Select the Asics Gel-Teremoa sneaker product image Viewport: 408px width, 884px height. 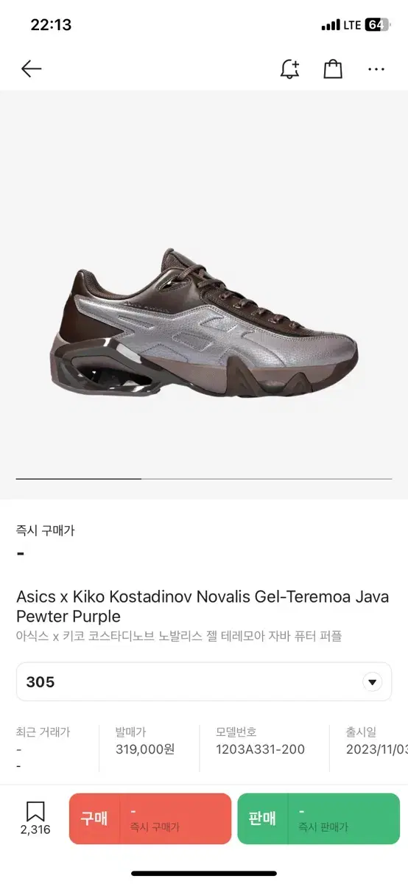[x=204, y=319]
